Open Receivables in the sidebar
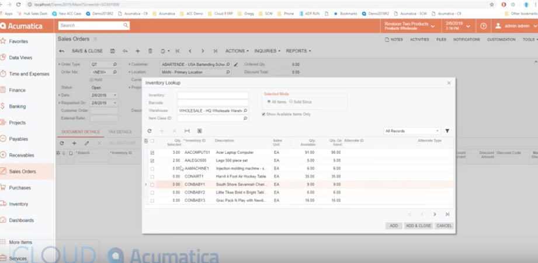 pyautogui.click(x=22, y=156)
